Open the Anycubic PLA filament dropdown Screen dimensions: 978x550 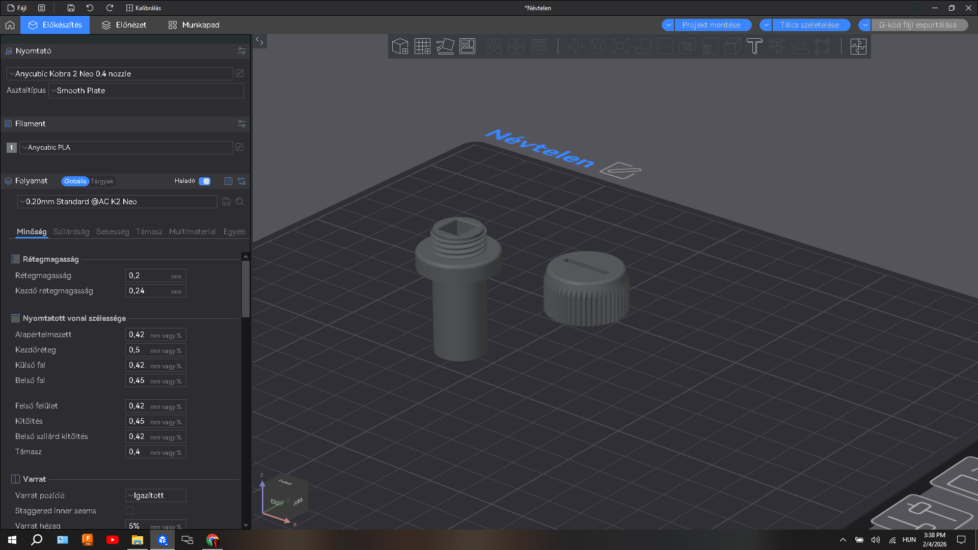coord(126,148)
